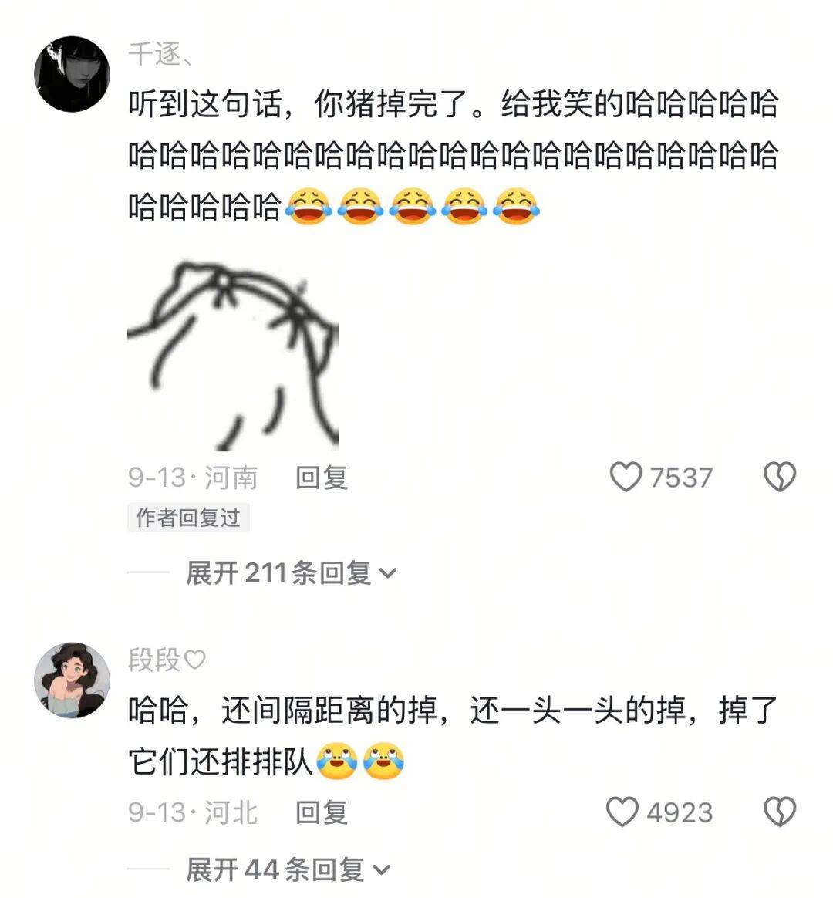Like 段段's comment with the heart icon
833x898 pixels.
coord(622,812)
